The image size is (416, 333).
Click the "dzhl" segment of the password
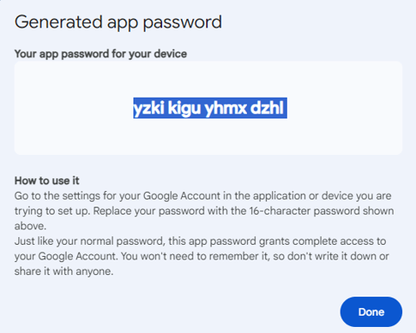click(x=267, y=108)
